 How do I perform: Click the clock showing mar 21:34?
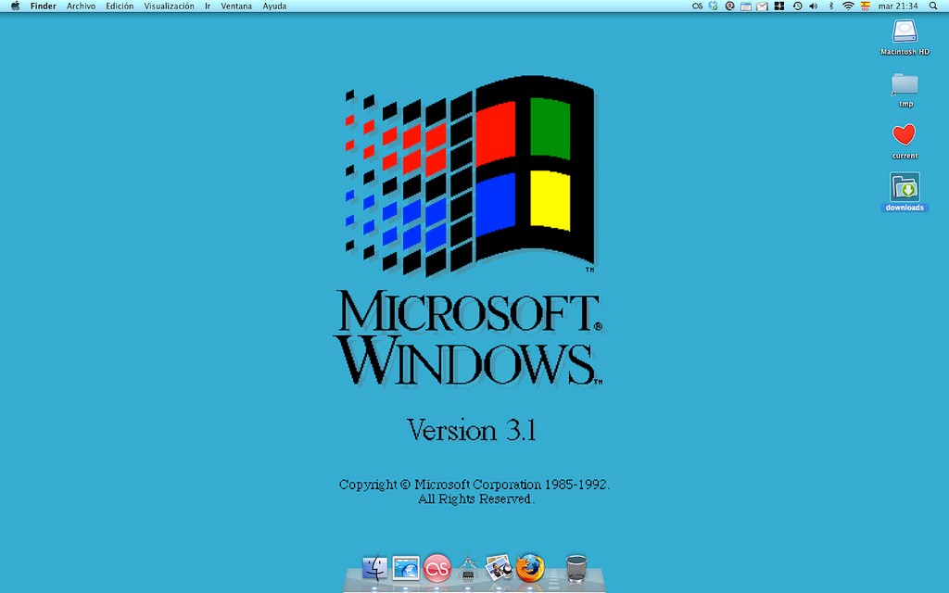point(898,6)
